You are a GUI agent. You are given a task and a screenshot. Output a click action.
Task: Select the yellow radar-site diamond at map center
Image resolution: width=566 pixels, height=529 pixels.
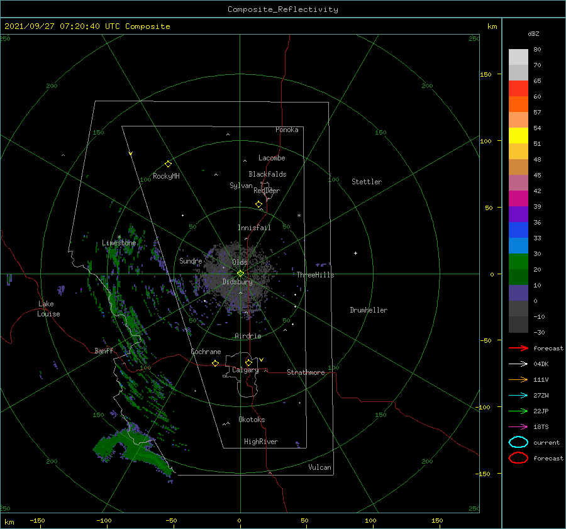coord(240,274)
